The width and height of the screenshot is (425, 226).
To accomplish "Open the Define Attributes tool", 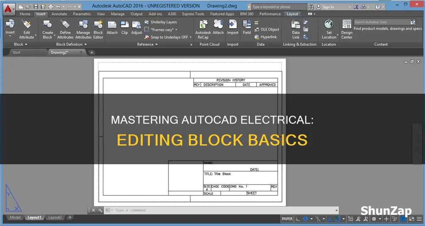I will coord(65,29).
